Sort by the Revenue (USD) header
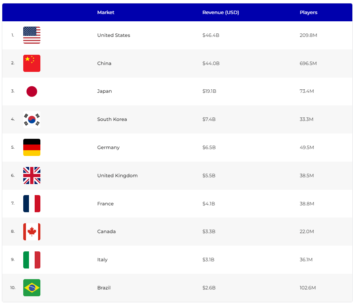Image resolution: width=355 pixels, height=305 pixels. [221, 13]
